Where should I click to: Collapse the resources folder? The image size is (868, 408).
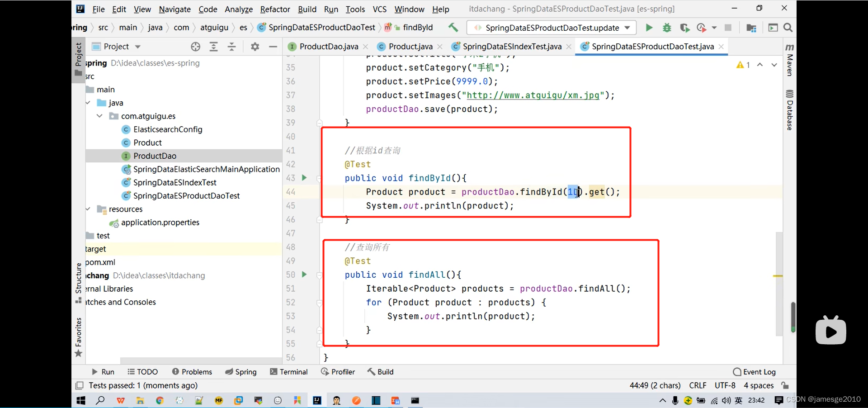[88, 209]
